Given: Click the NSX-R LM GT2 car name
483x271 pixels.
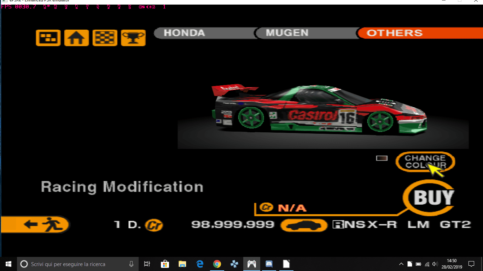Looking at the screenshot, I should 402,224.
